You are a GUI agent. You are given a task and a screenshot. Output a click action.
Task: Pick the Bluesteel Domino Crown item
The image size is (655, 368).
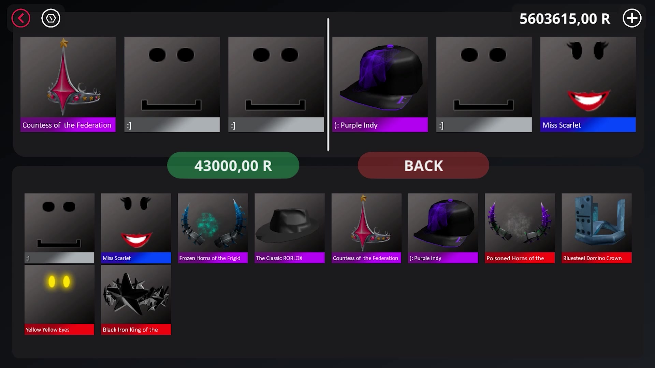[597, 228]
